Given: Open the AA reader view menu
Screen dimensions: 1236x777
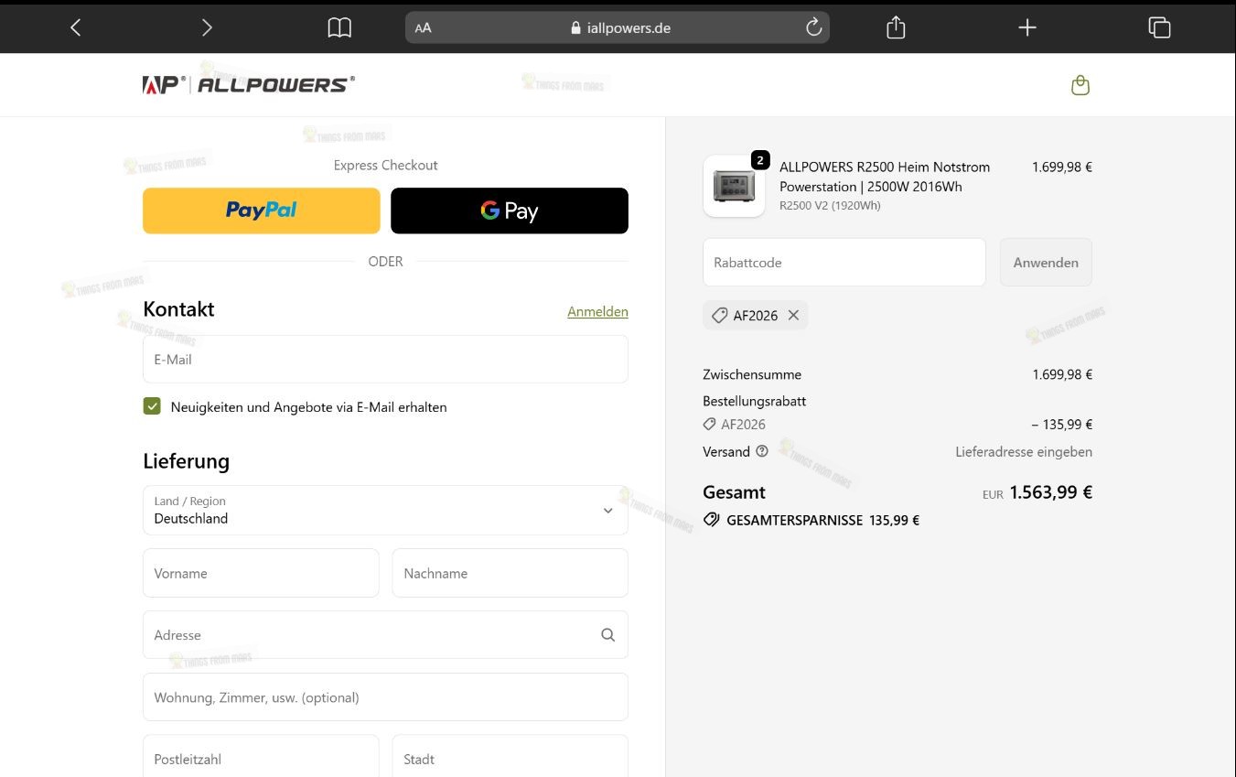Looking at the screenshot, I should coord(423,28).
